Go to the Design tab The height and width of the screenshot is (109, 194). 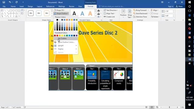[30, 6]
